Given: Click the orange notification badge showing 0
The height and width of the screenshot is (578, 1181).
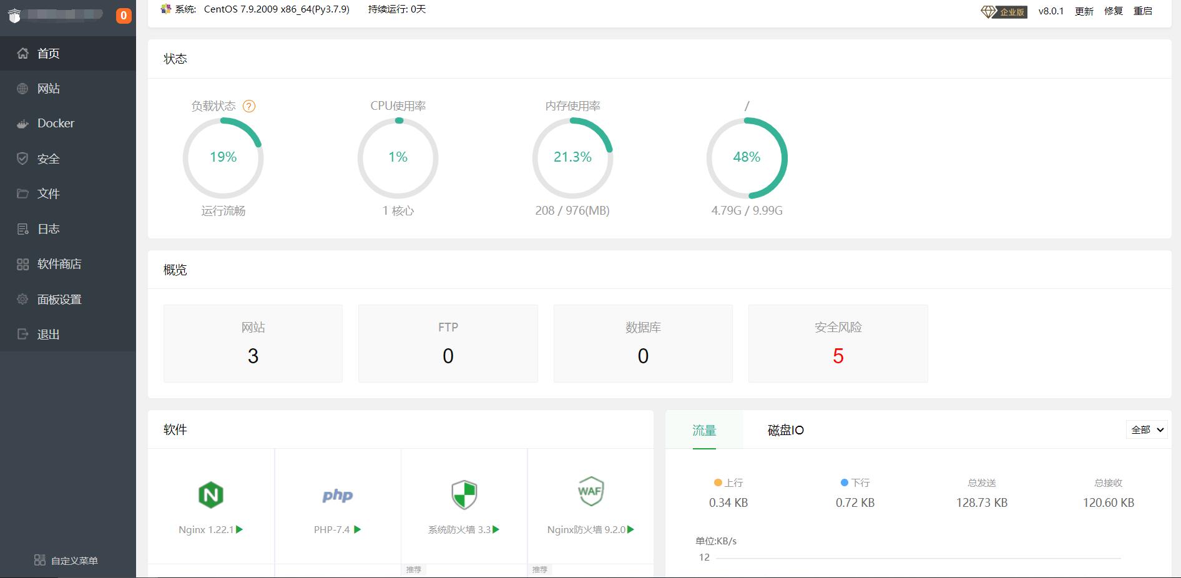Looking at the screenshot, I should [x=124, y=16].
